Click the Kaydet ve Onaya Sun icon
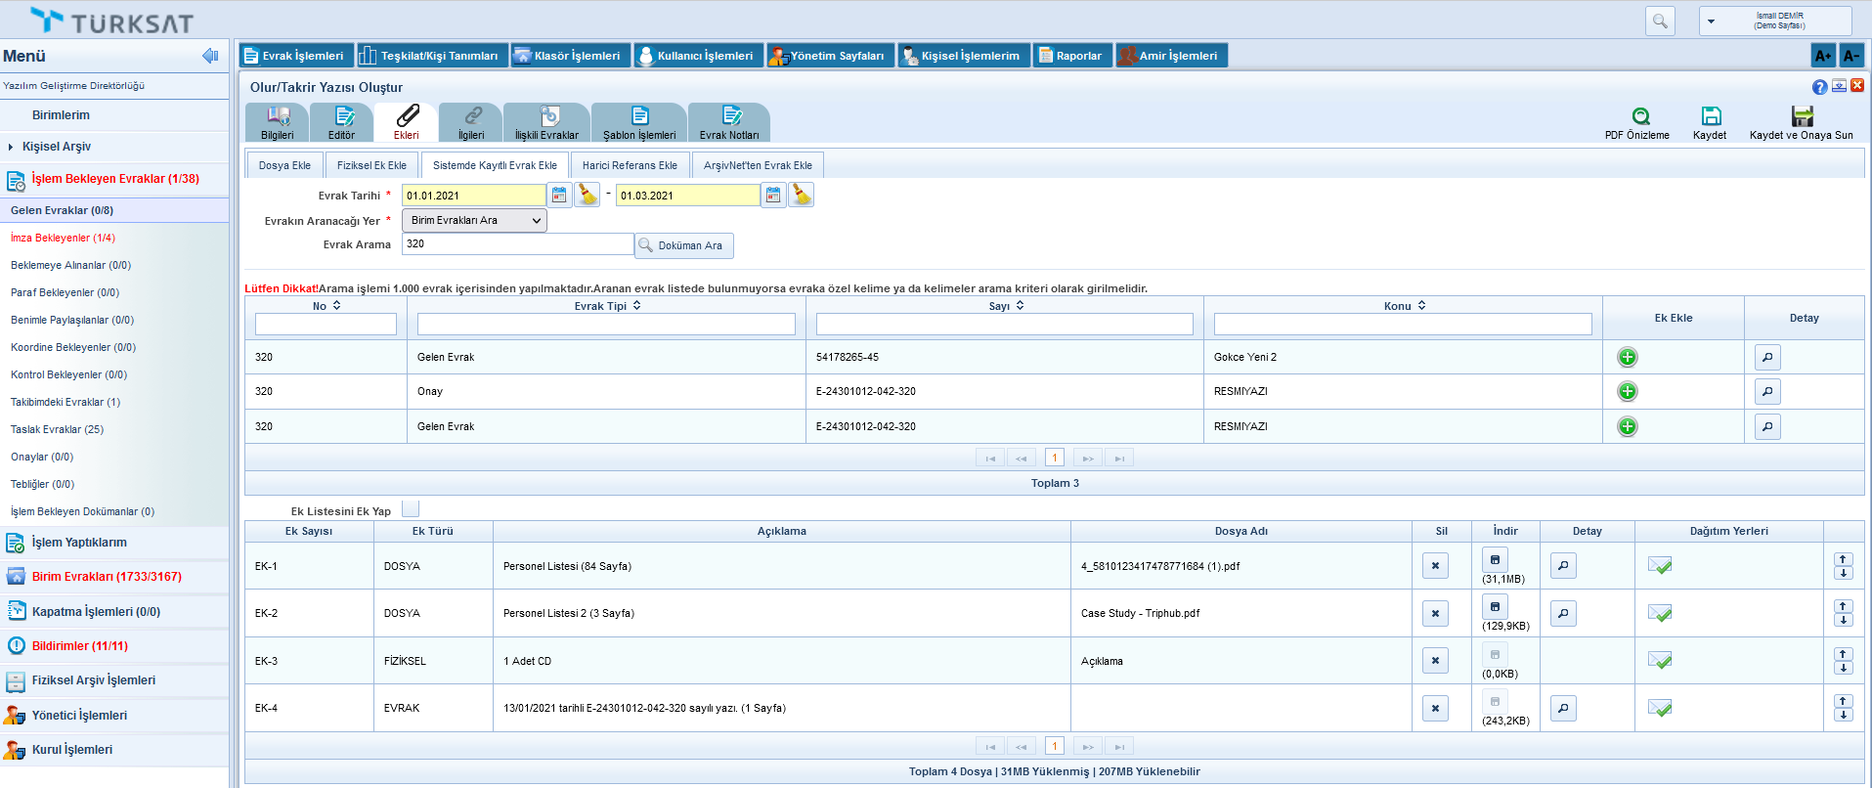This screenshot has width=1872, height=788. click(1801, 116)
